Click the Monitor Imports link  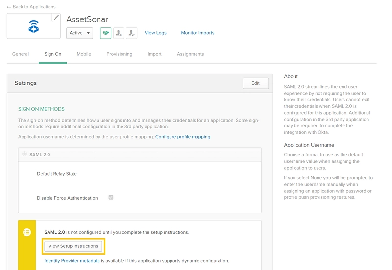197,33
